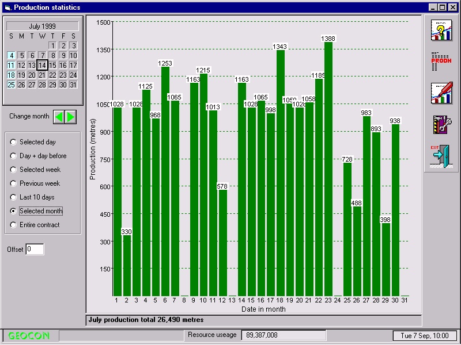Click the GEOCON logo in status bar
The width and height of the screenshot is (461, 345).
[29, 336]
